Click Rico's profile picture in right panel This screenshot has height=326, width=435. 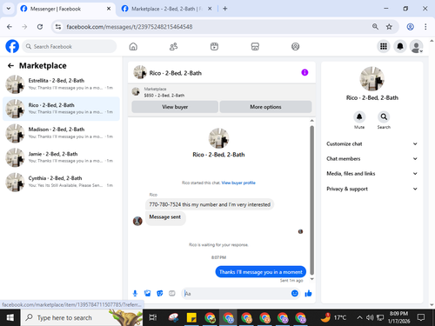click(x=371, y=79)
